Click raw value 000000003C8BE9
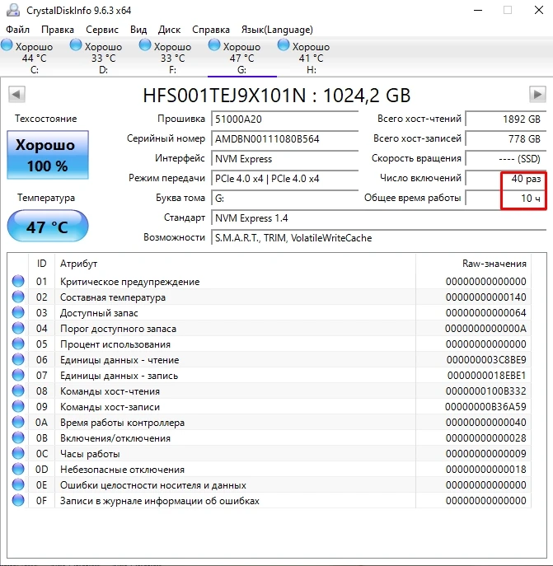This screenshot has width=553, height=566. pos(486,360)
